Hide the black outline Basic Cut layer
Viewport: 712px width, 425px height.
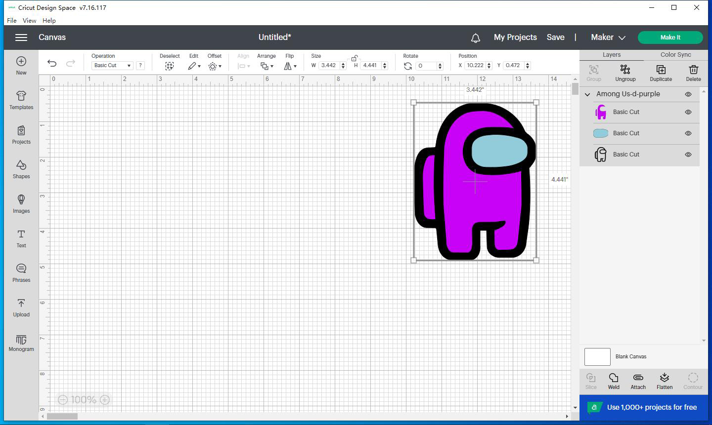point(688,155)
